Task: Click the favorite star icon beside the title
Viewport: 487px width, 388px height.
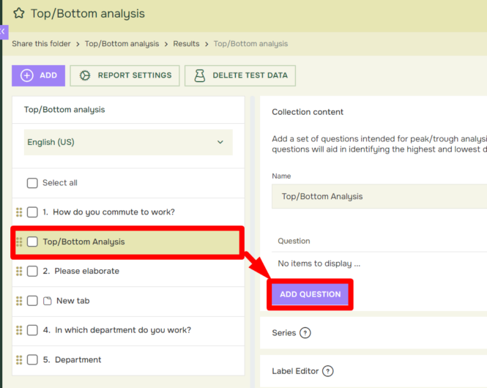Action: tap(19, 13)
